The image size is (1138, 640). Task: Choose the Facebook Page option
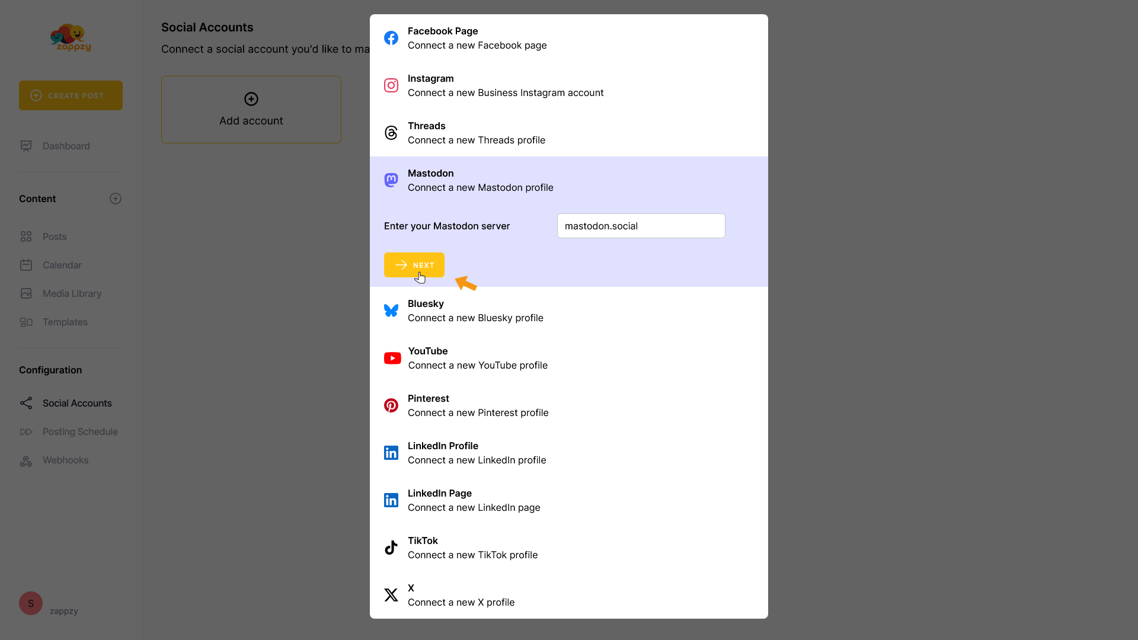[x=569, y=38]
